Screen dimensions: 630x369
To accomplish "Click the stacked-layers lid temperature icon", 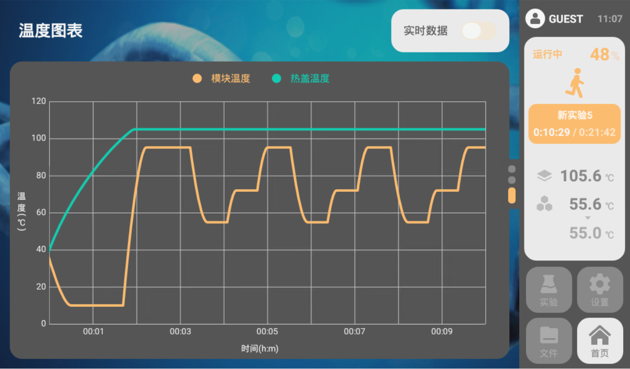I will click(544, 176).
